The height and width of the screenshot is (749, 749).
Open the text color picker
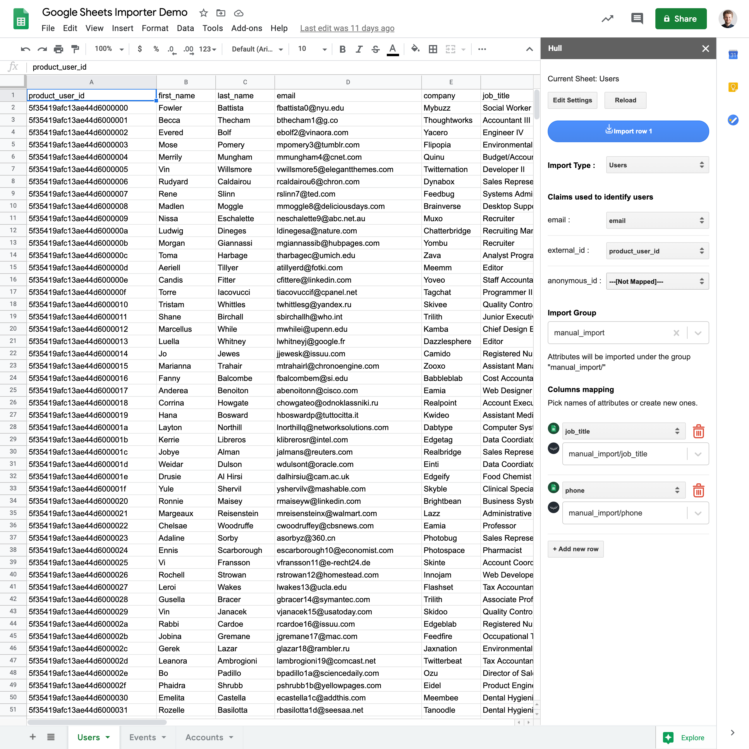click(x=392, y=49)
